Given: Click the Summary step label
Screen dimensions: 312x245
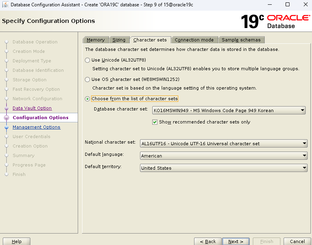Looking at the screenshot, I should point(24,155).
